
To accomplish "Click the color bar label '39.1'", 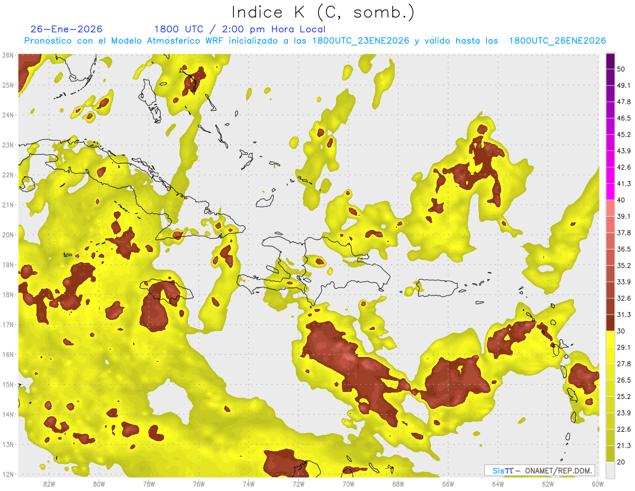I will 623,216.
